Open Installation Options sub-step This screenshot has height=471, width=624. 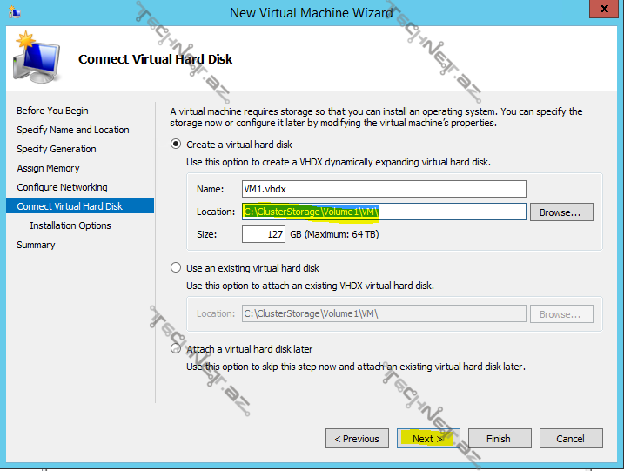pyautogui.click(x=70, y=225)
